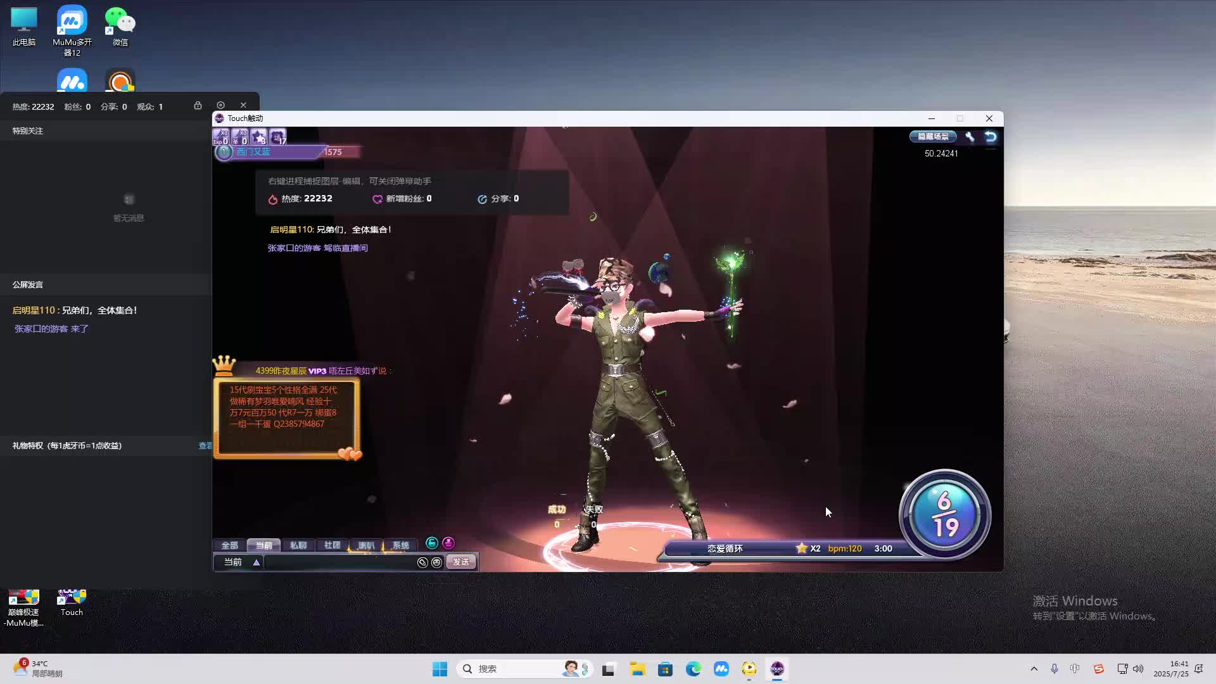
Task: Expand 查看 next to 礼物特权
Action: click(205, 446)
